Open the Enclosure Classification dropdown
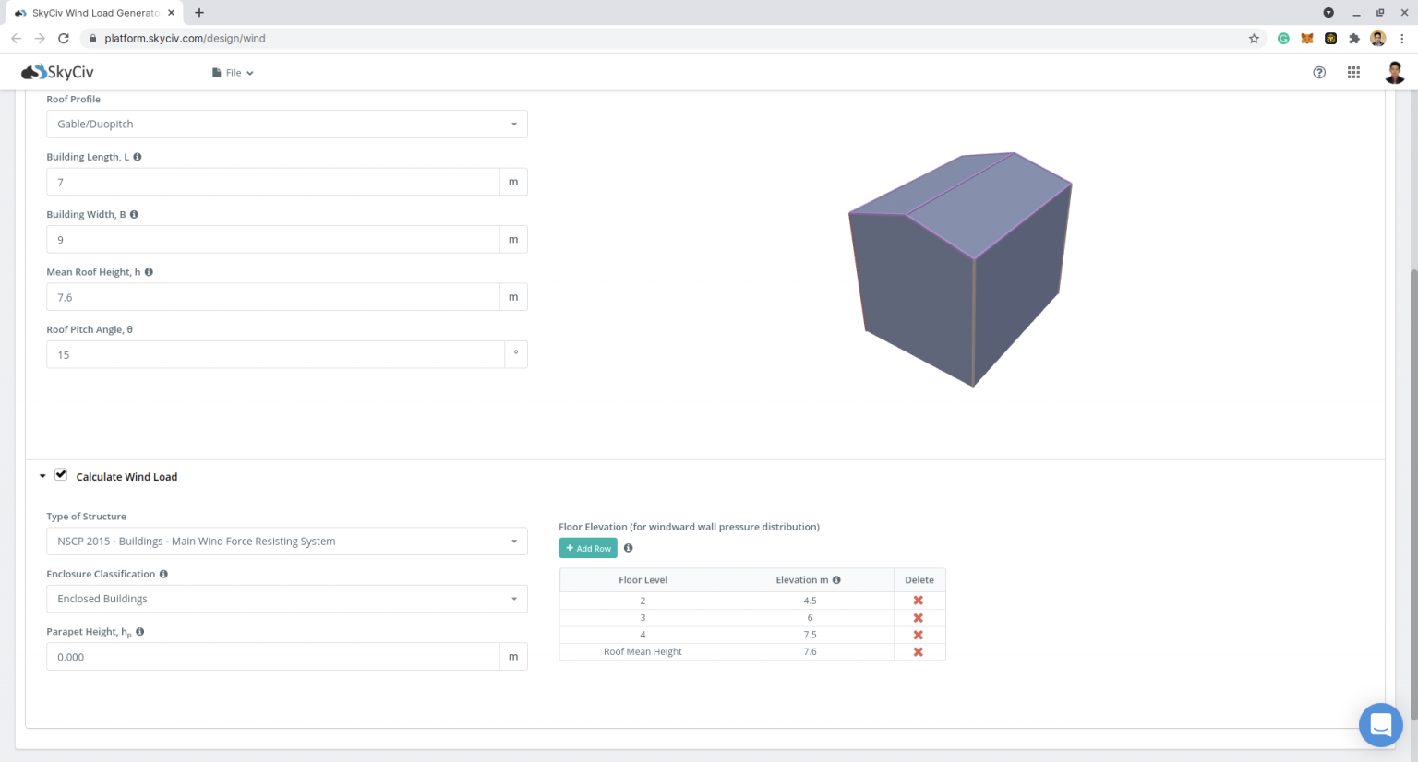This screenshot has width=1418, height=762. coord(286,599)
